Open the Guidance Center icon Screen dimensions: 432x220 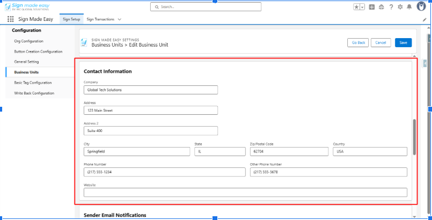click(x=381, y=7)
